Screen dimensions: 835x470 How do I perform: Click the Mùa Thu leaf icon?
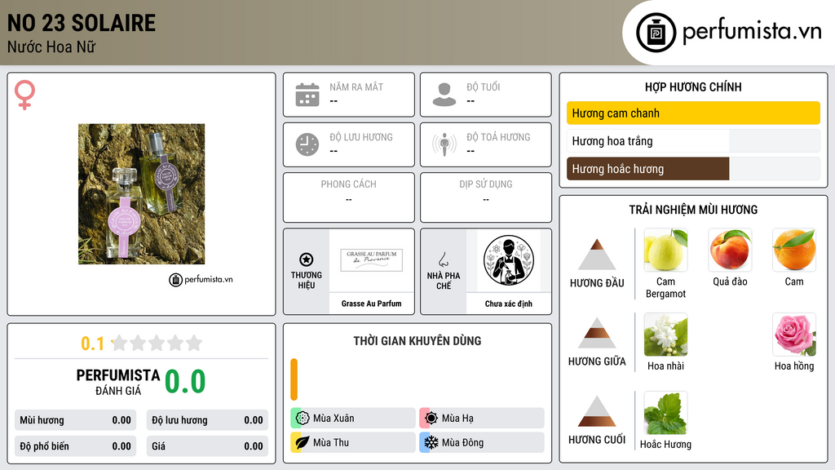[x=303, y=442]
